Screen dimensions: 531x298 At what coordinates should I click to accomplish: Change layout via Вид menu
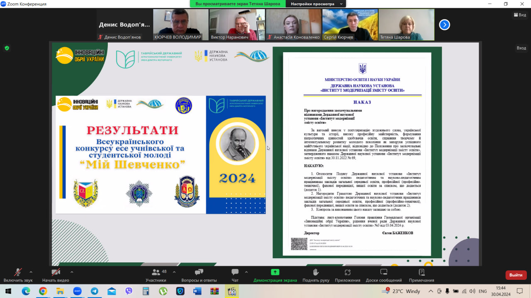tap(519, 15)
